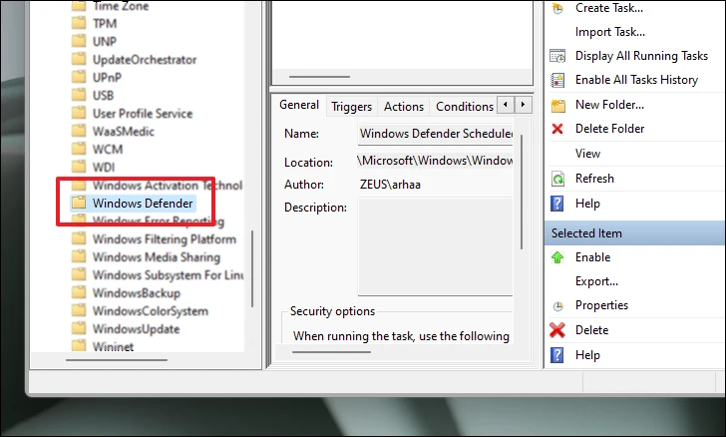The image size is (726, 437).
Task: Click the TPM folder icon
Action: point(79,23)
